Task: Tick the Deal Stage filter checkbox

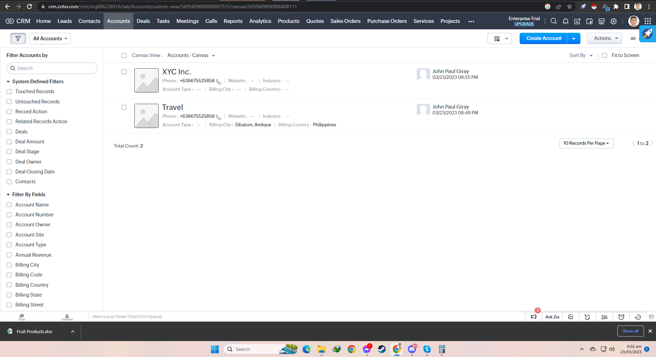Action: click(9, 152)
